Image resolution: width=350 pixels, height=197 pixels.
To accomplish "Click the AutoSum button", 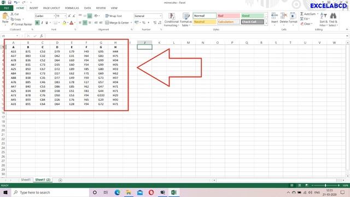I will point(308,14).
